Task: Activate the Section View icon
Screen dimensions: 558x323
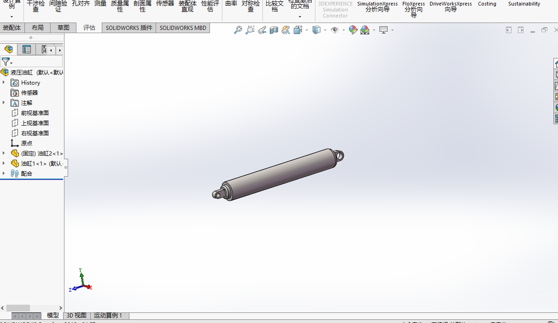Action: [x=274, y=30]
